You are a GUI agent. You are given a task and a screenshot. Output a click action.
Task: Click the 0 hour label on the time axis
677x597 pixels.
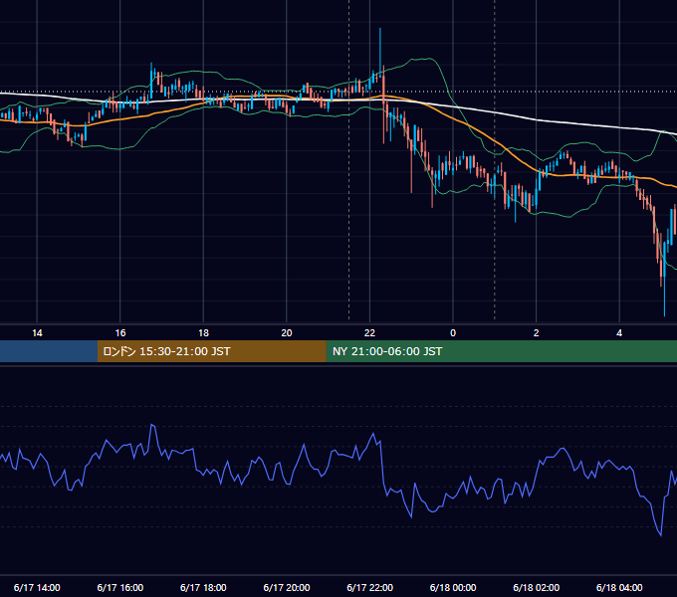(453, 333)
